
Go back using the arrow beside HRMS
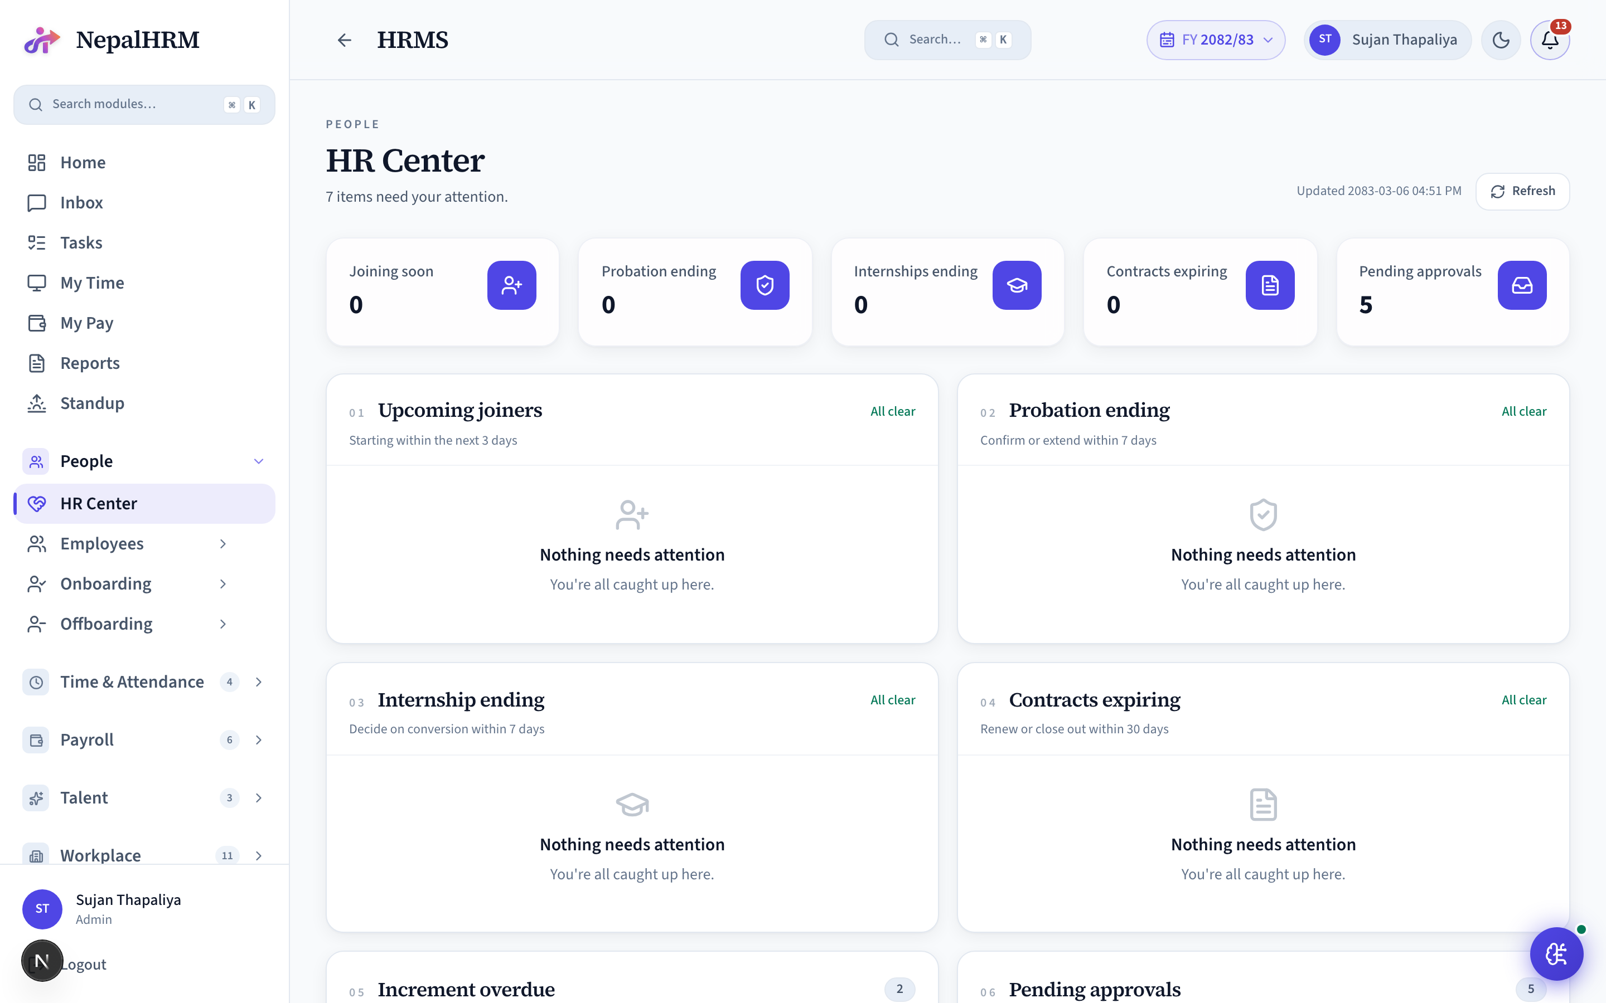pos(344,40)
